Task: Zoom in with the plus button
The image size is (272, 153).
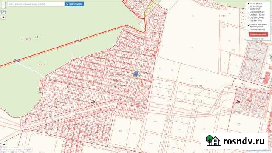Action: click(3, 3)
